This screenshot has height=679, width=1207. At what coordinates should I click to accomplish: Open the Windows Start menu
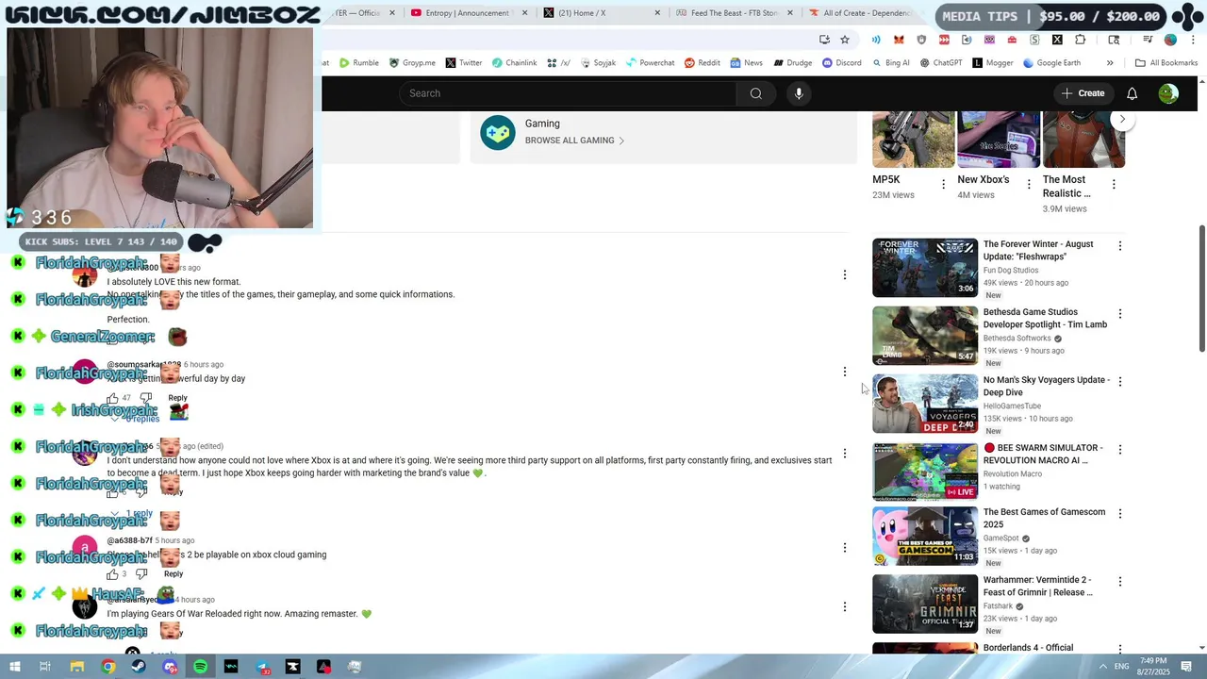click(x=14, y=667)
